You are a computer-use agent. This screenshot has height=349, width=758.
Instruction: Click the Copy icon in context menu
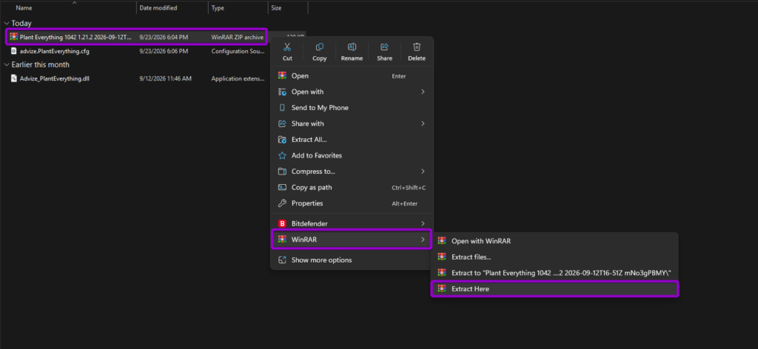pos(320,47)
